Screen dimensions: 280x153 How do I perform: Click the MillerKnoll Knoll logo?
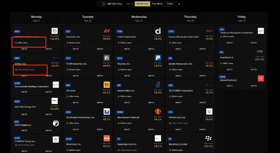[x=107, y=138]
